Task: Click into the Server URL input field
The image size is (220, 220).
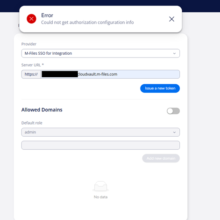Action: (x=110, y=74)
